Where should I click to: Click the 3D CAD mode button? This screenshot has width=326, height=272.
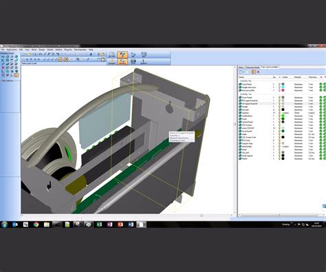pos(111,54)
